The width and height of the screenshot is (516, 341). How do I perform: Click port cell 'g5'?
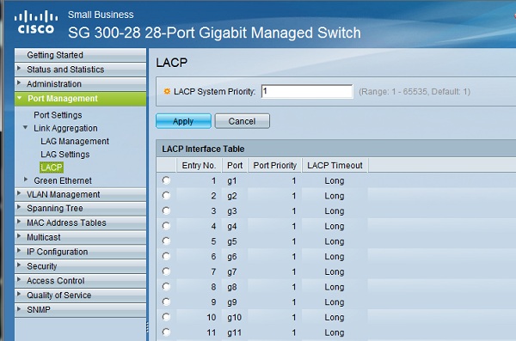click(x=232, y=241)
